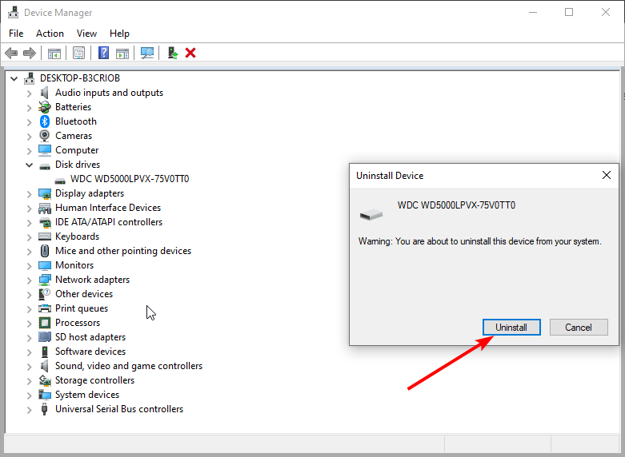Expand the IDE ATA/ATAPI controllers chevron
The width and height of the screenshot is (625, 457).
tap(29, 223)
